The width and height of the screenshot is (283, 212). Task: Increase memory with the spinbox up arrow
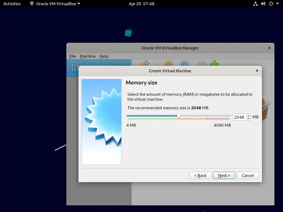248,116
